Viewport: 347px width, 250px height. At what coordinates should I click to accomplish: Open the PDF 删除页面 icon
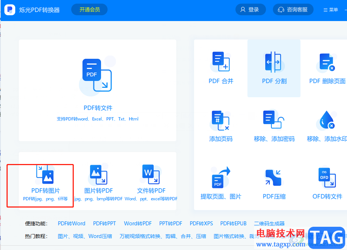pos(327,62)
